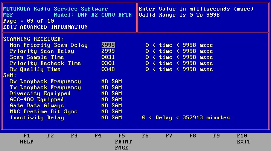Click the Inactivity Delay label
Viewport: 271px width, 151px height.
pyautogui.click(x=37, y=117)
